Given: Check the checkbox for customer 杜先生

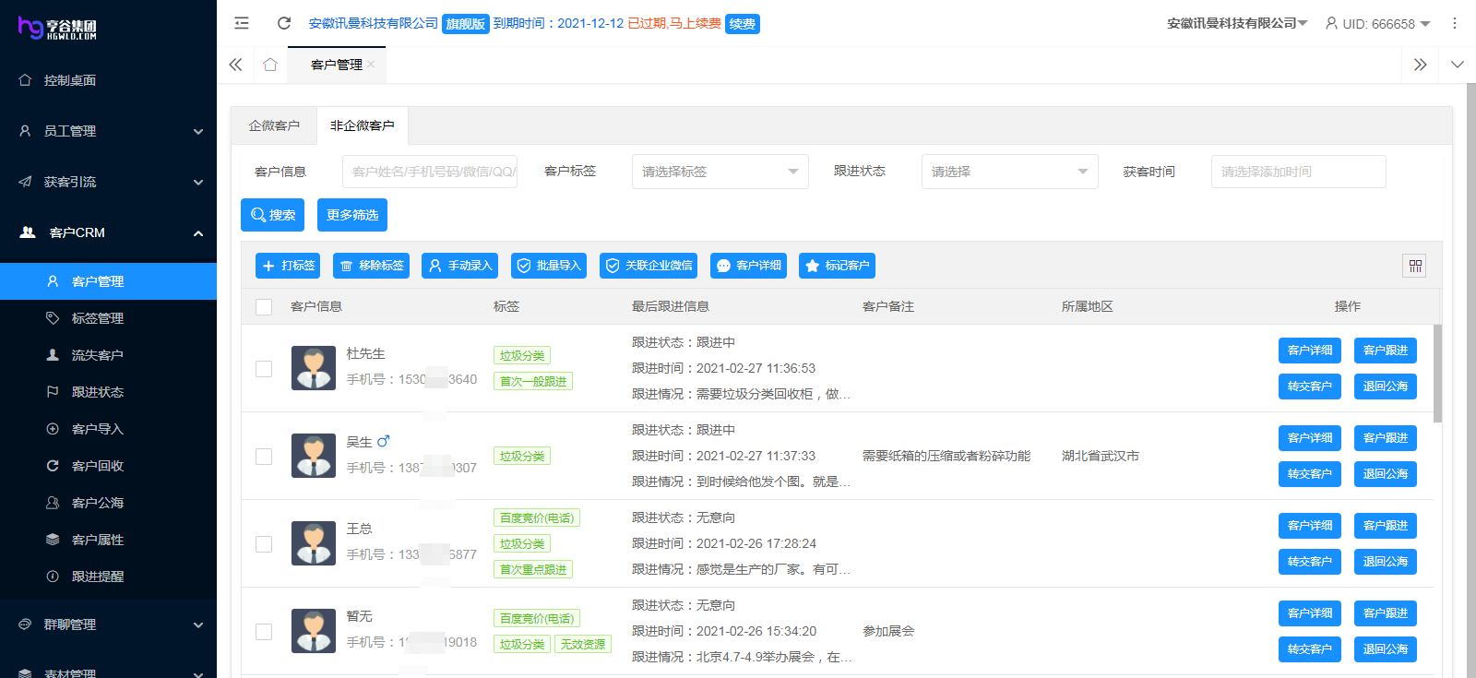Looking at the screenshot, I should (x=264, y=369).
